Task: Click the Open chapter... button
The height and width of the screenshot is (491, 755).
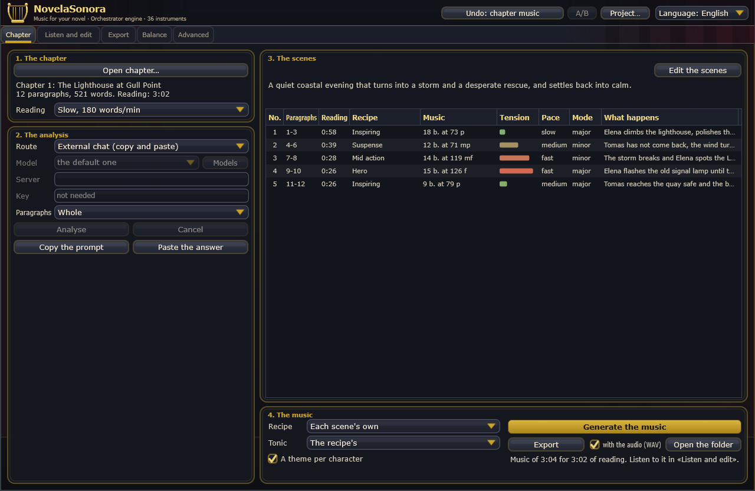Action: [131, 70]
